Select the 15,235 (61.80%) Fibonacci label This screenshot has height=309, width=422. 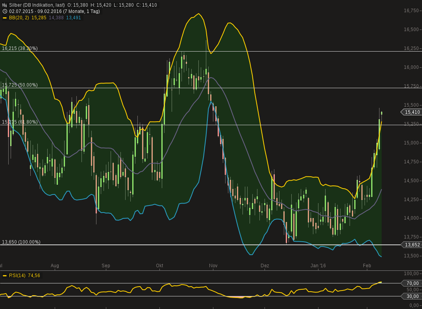click(x=20, y=122)
